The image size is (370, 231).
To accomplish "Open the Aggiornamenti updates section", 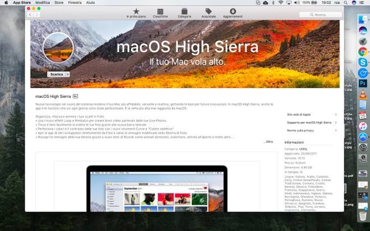I will (233, 13).
